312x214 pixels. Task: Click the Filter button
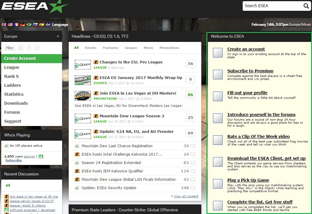[x=10, y=48]
